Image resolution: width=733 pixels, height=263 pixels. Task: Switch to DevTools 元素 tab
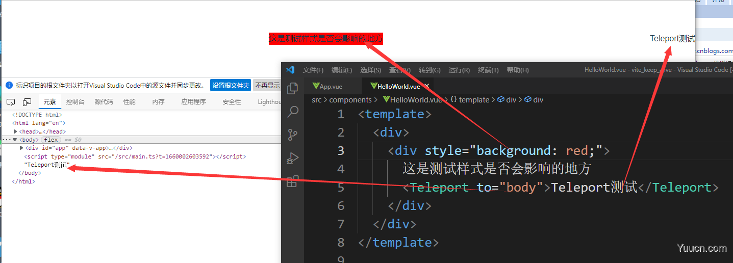(x=49, y=102)
